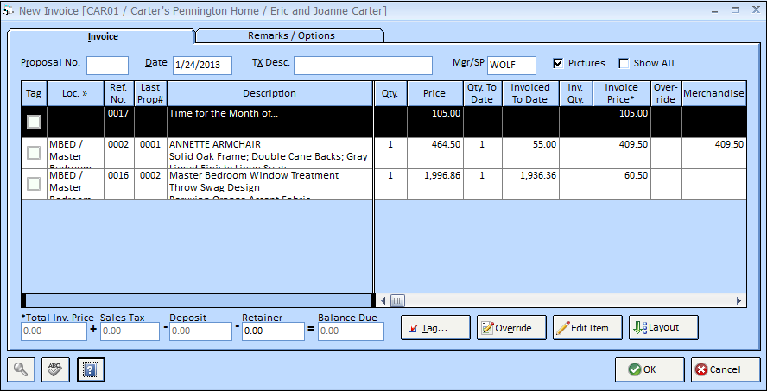The height and width of the screenshot is (391, 767).
Task: Click the Total Inv. Price field
Action: pyautogui.click(x=54, y=331)
